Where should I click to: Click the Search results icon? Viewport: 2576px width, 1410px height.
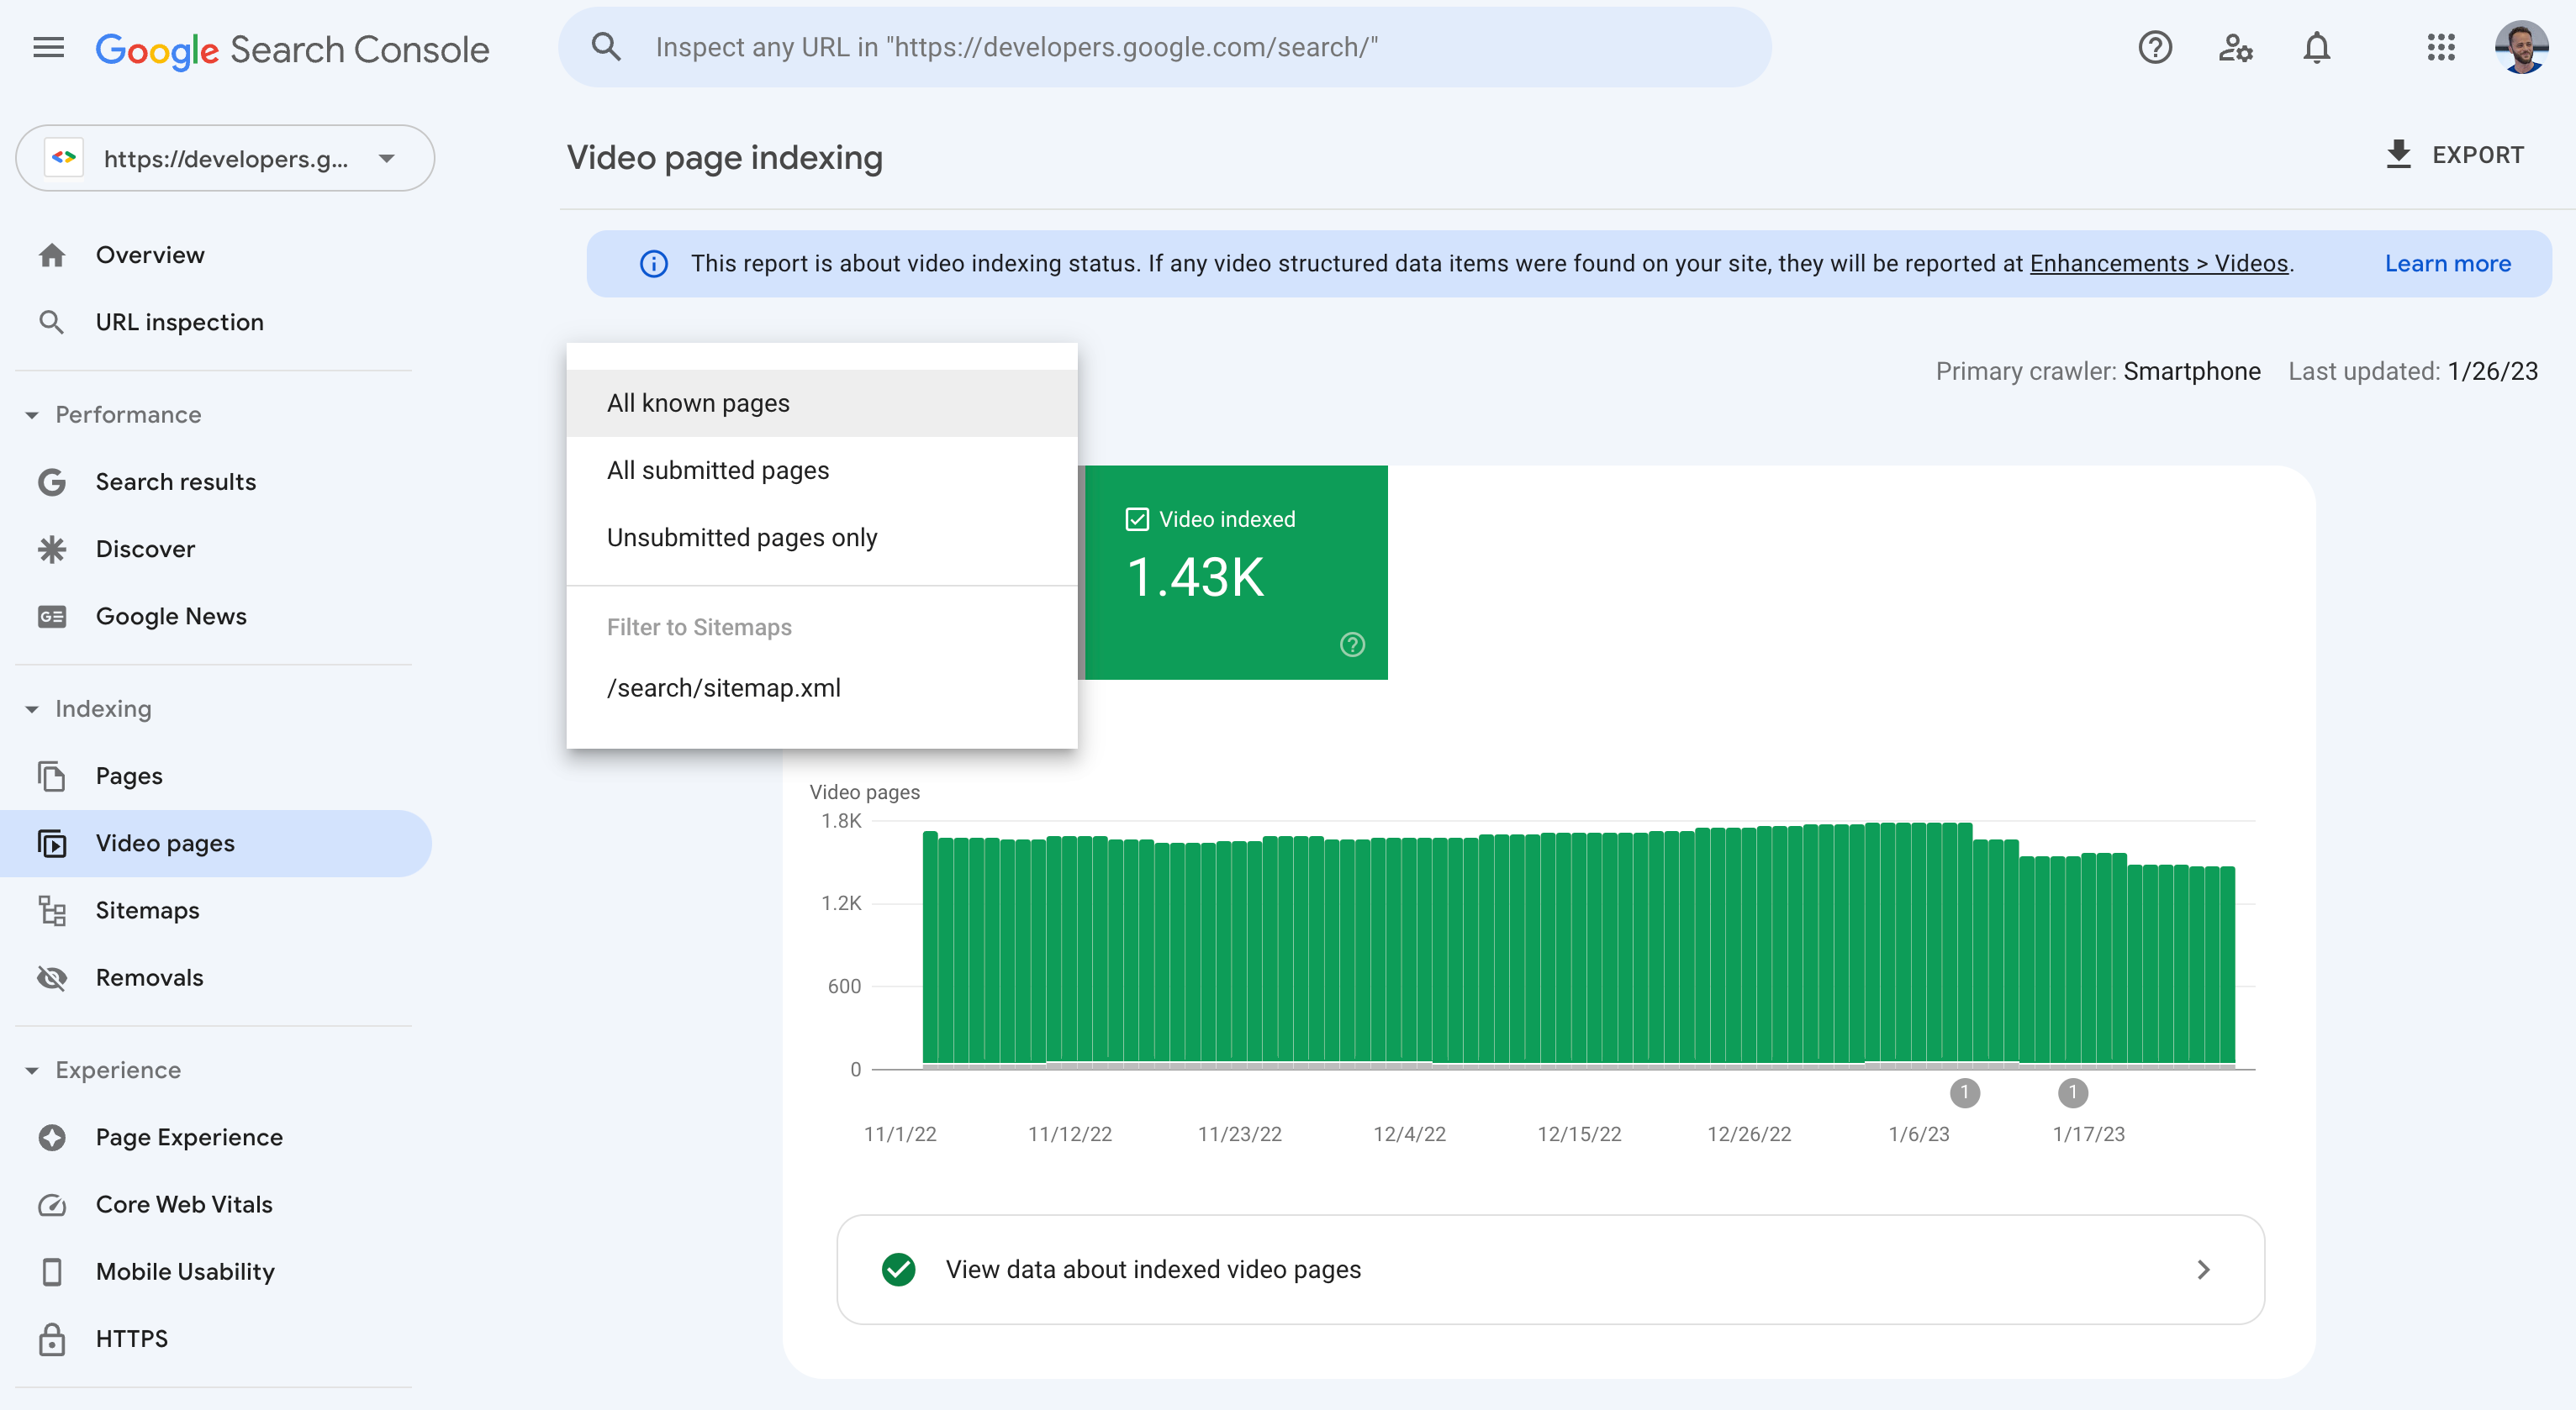[x=50, y=481]
